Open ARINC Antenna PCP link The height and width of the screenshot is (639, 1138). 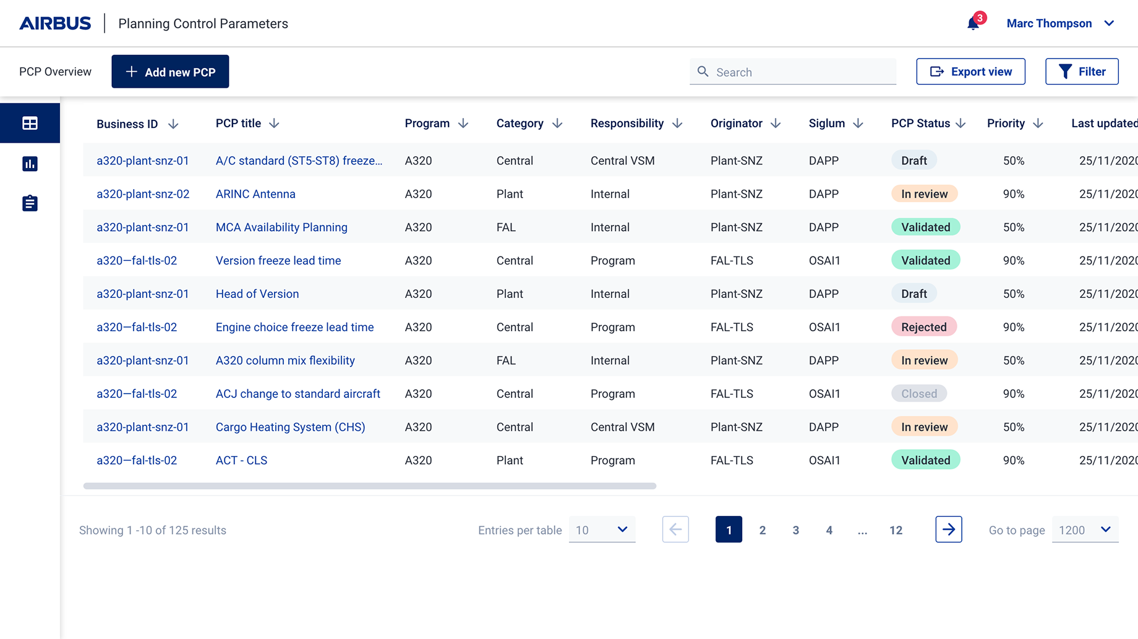255,194
